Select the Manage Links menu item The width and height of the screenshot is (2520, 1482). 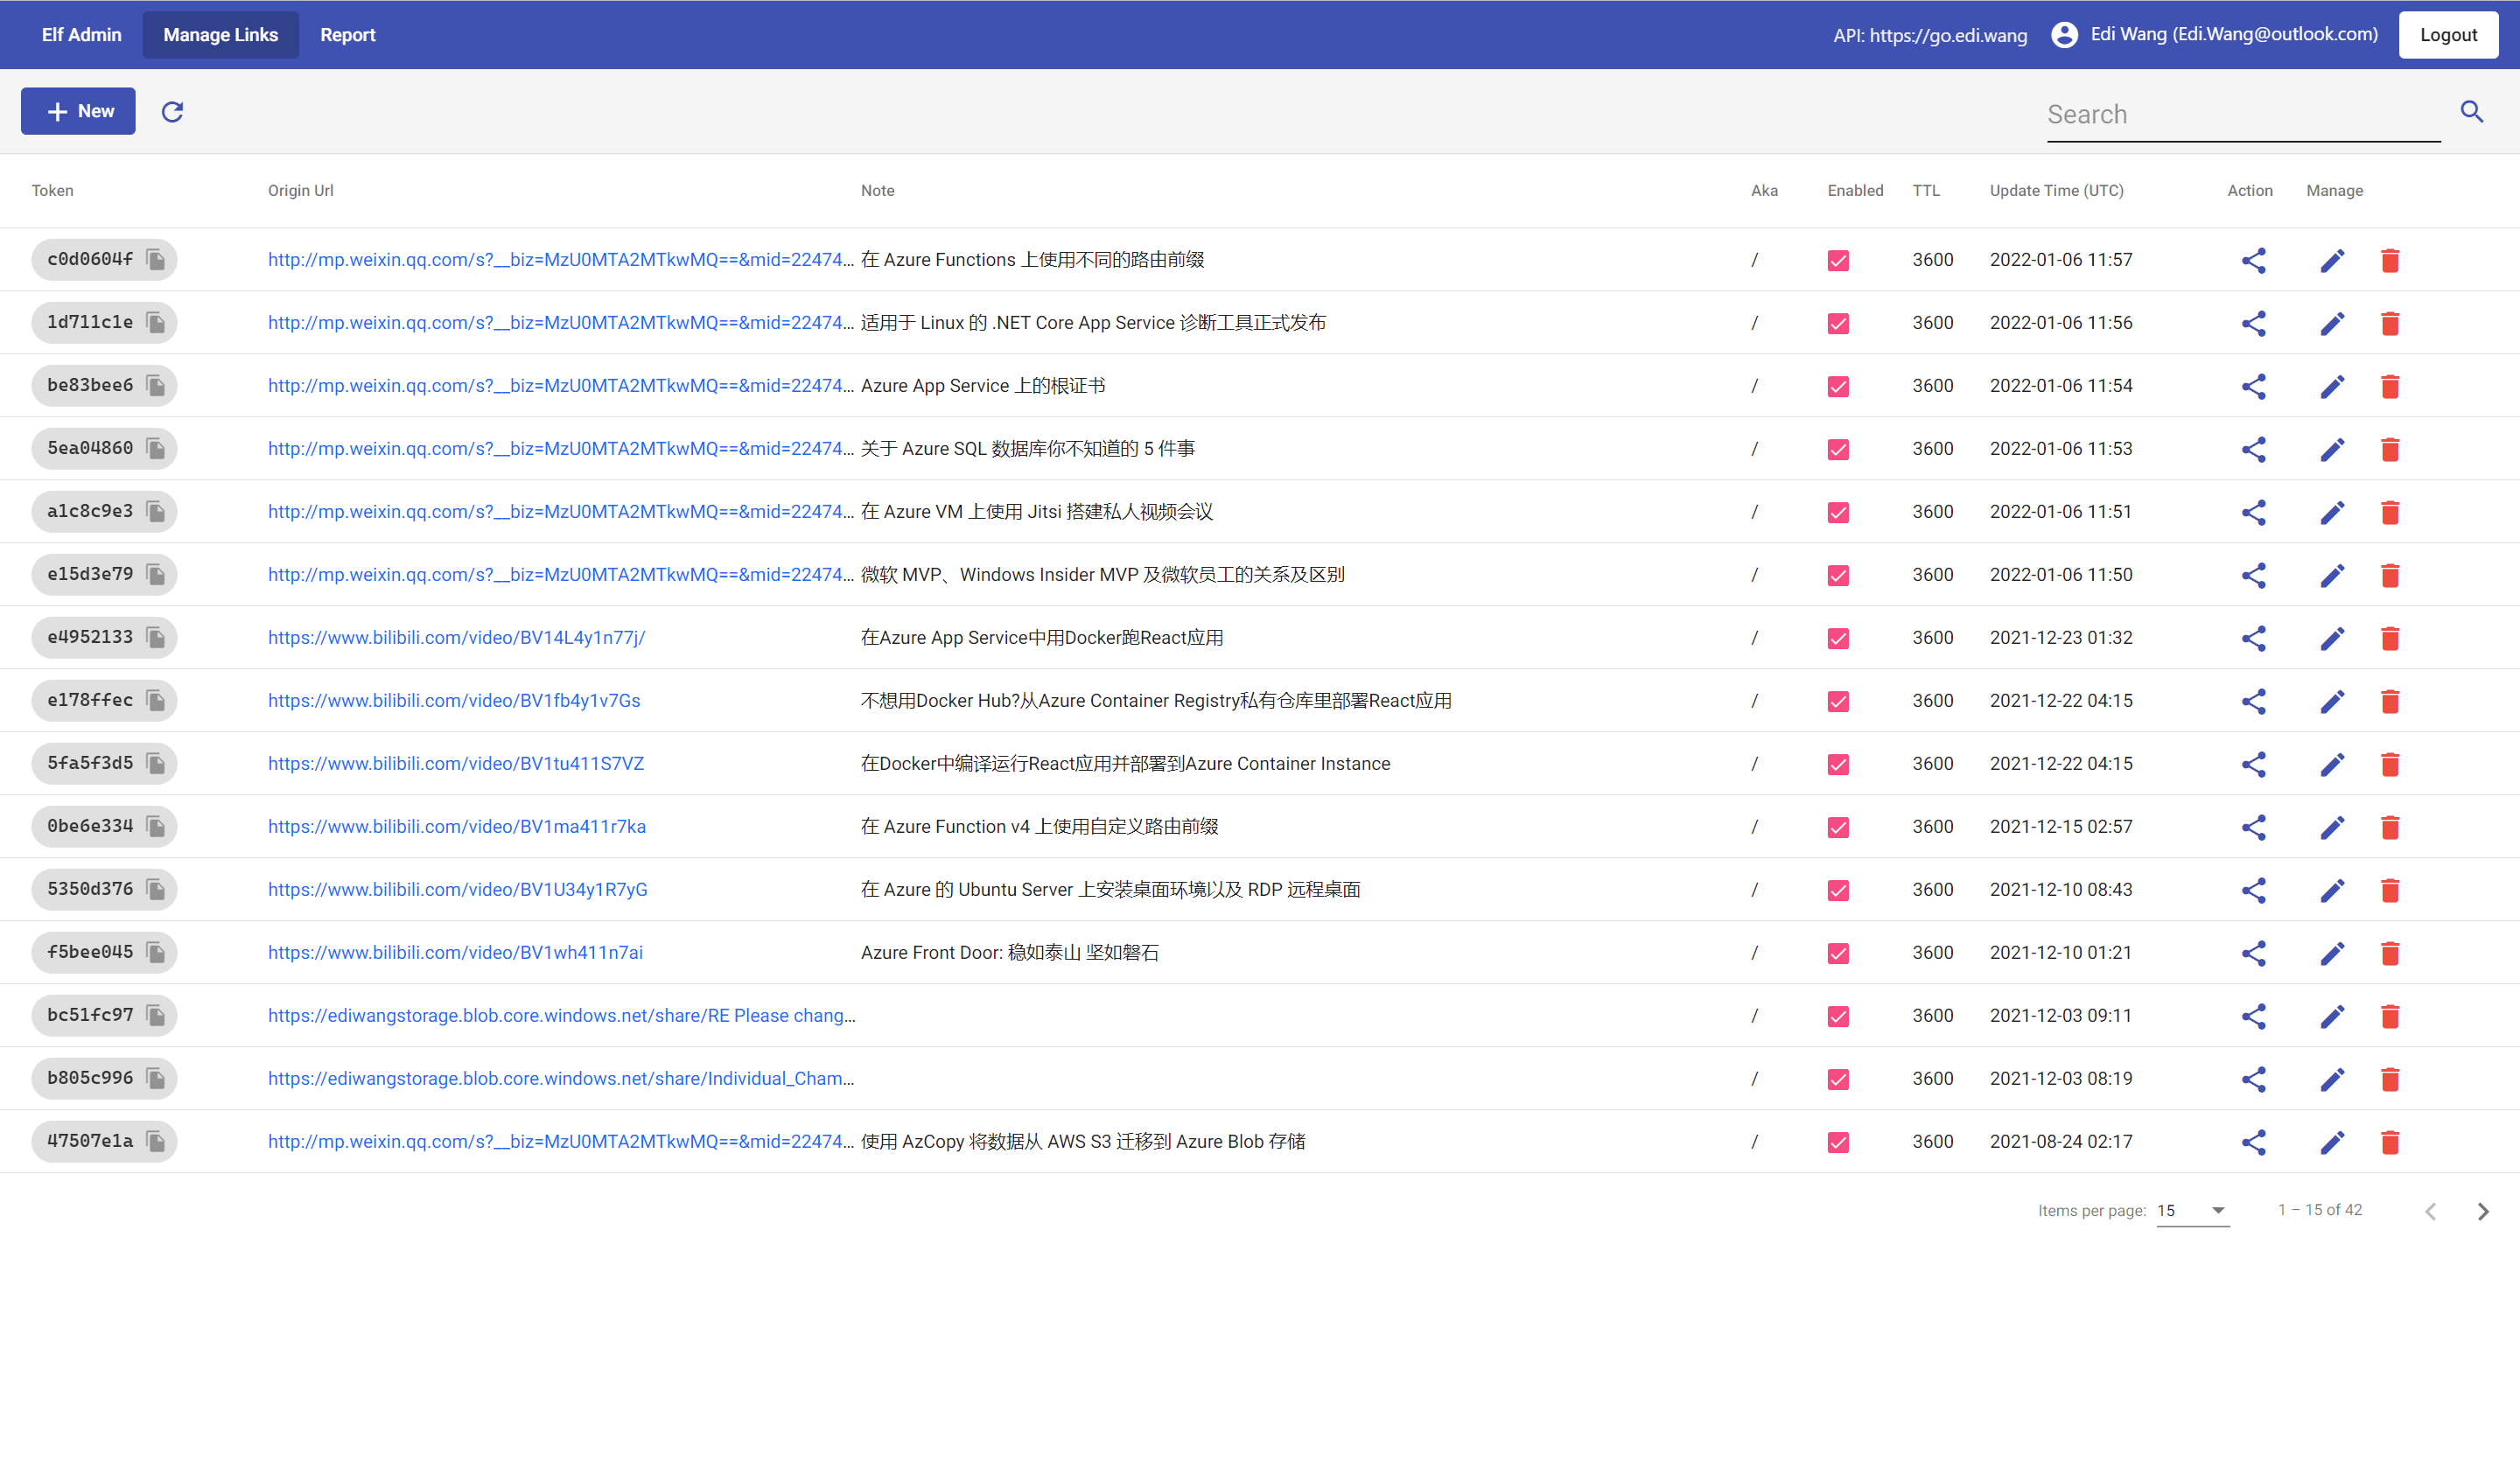(220, 34)
